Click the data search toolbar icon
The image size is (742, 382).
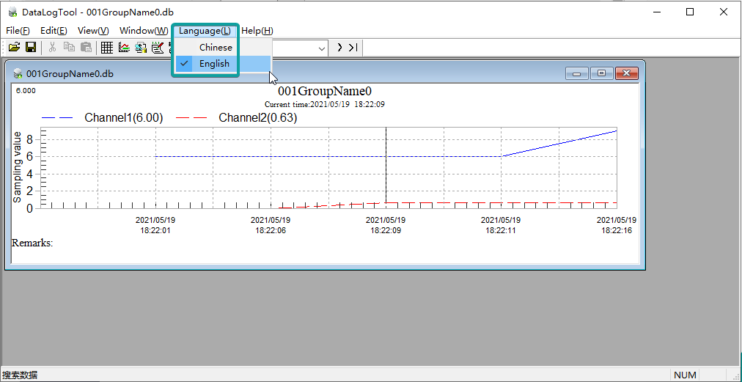click(x=141, y=48)
